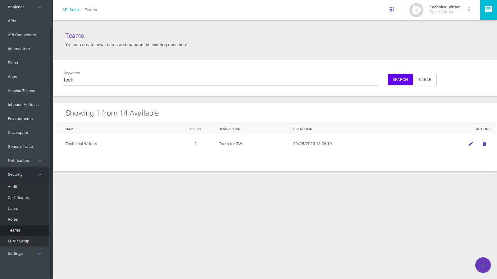Edit the Technical Writers team
Viewport: 497px width, 279px height.
point(471,144)
